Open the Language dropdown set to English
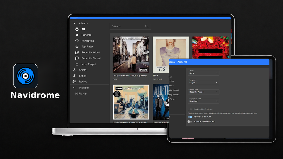283x159 pixels. click(203, 82)
